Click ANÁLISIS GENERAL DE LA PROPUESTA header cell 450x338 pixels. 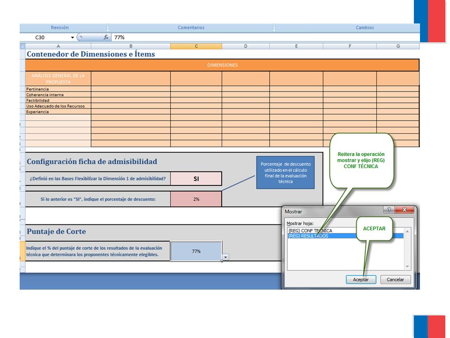tap(58, 78)
